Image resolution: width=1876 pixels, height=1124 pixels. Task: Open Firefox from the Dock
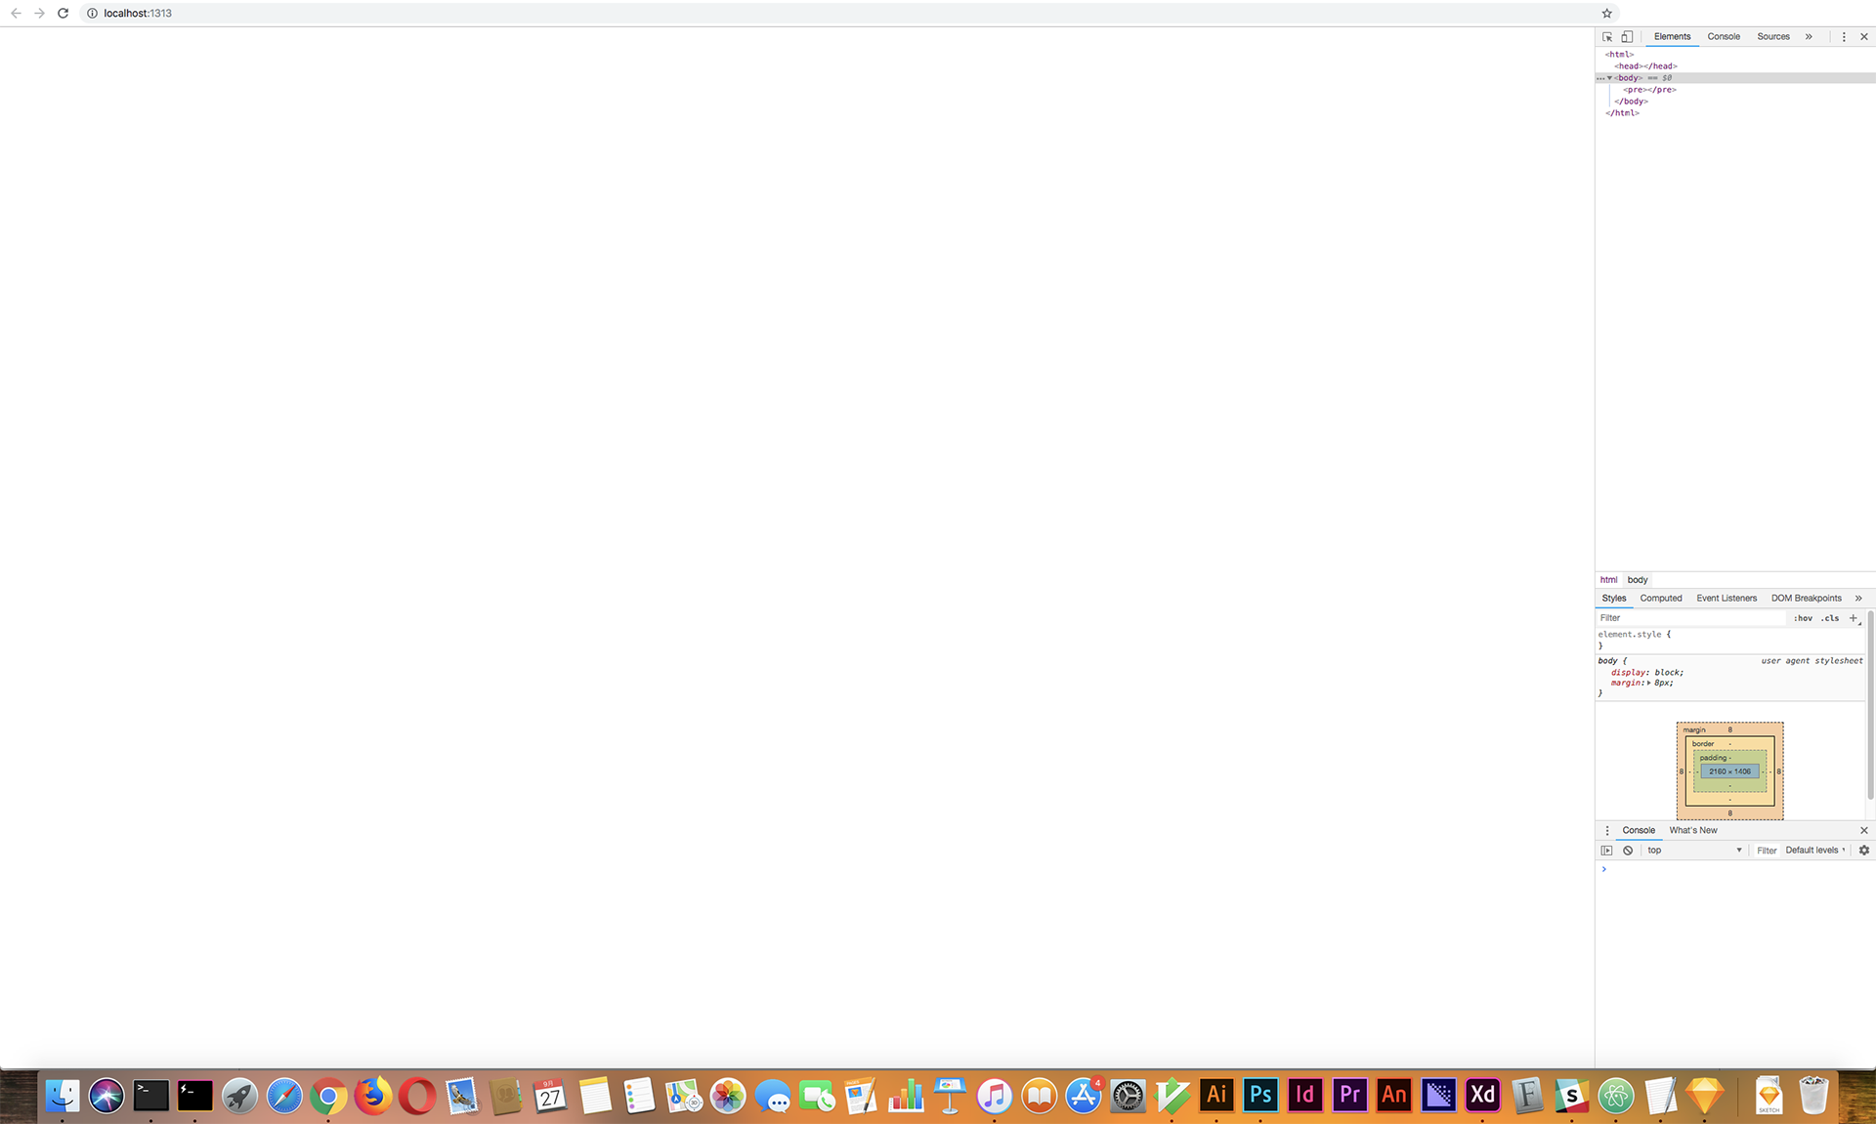point(372,1096)
